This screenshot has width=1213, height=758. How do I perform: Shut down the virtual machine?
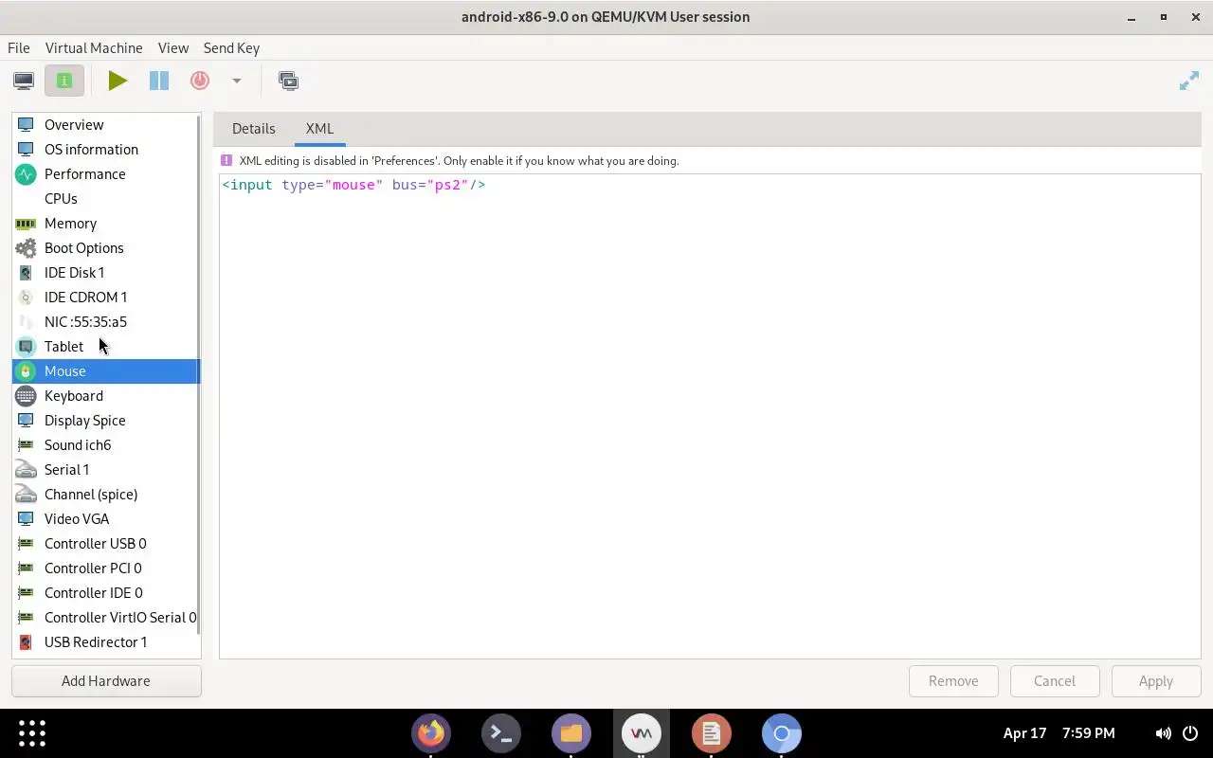200,81
